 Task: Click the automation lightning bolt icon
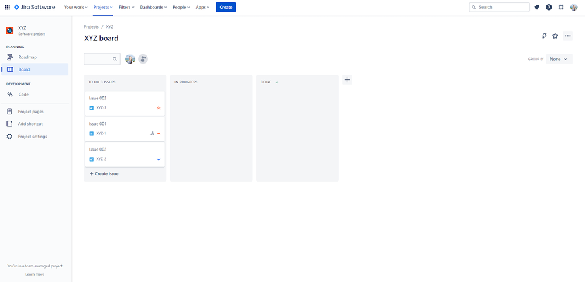click(544, 36)
